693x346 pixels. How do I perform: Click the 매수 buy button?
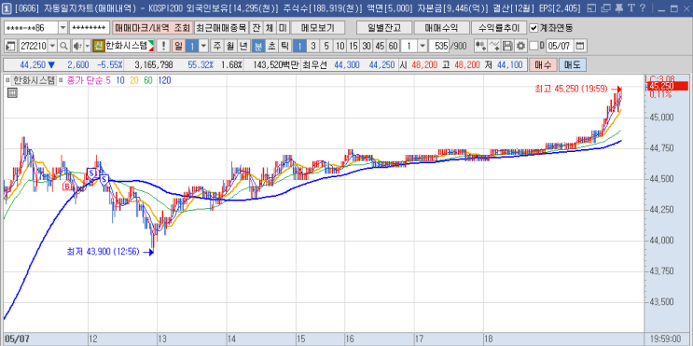pos(543,65)
